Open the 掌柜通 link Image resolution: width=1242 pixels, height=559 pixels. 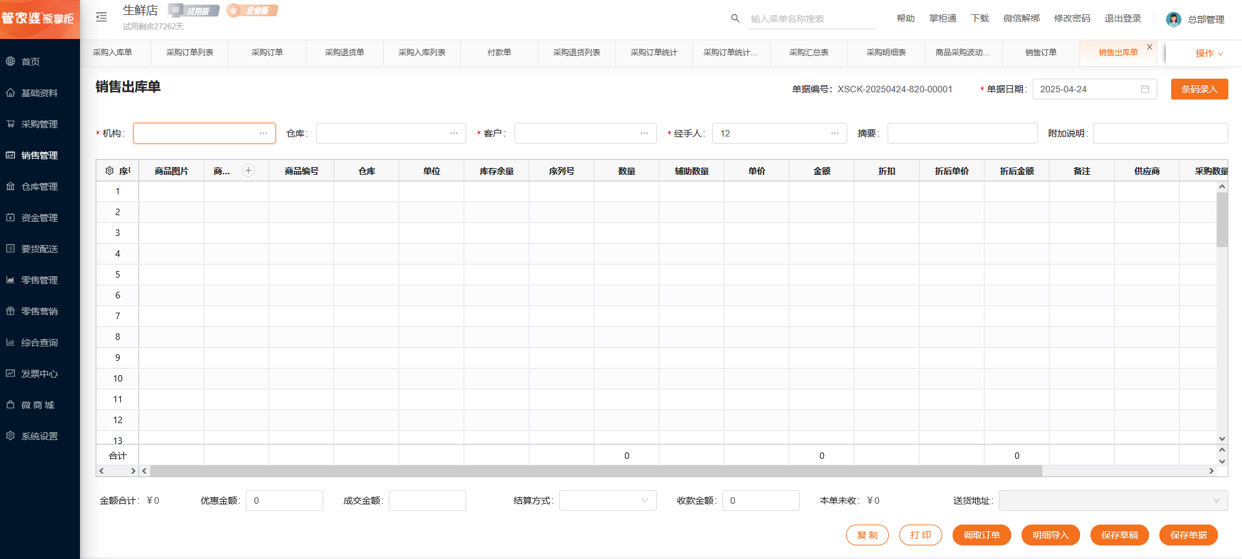point(943,18)
